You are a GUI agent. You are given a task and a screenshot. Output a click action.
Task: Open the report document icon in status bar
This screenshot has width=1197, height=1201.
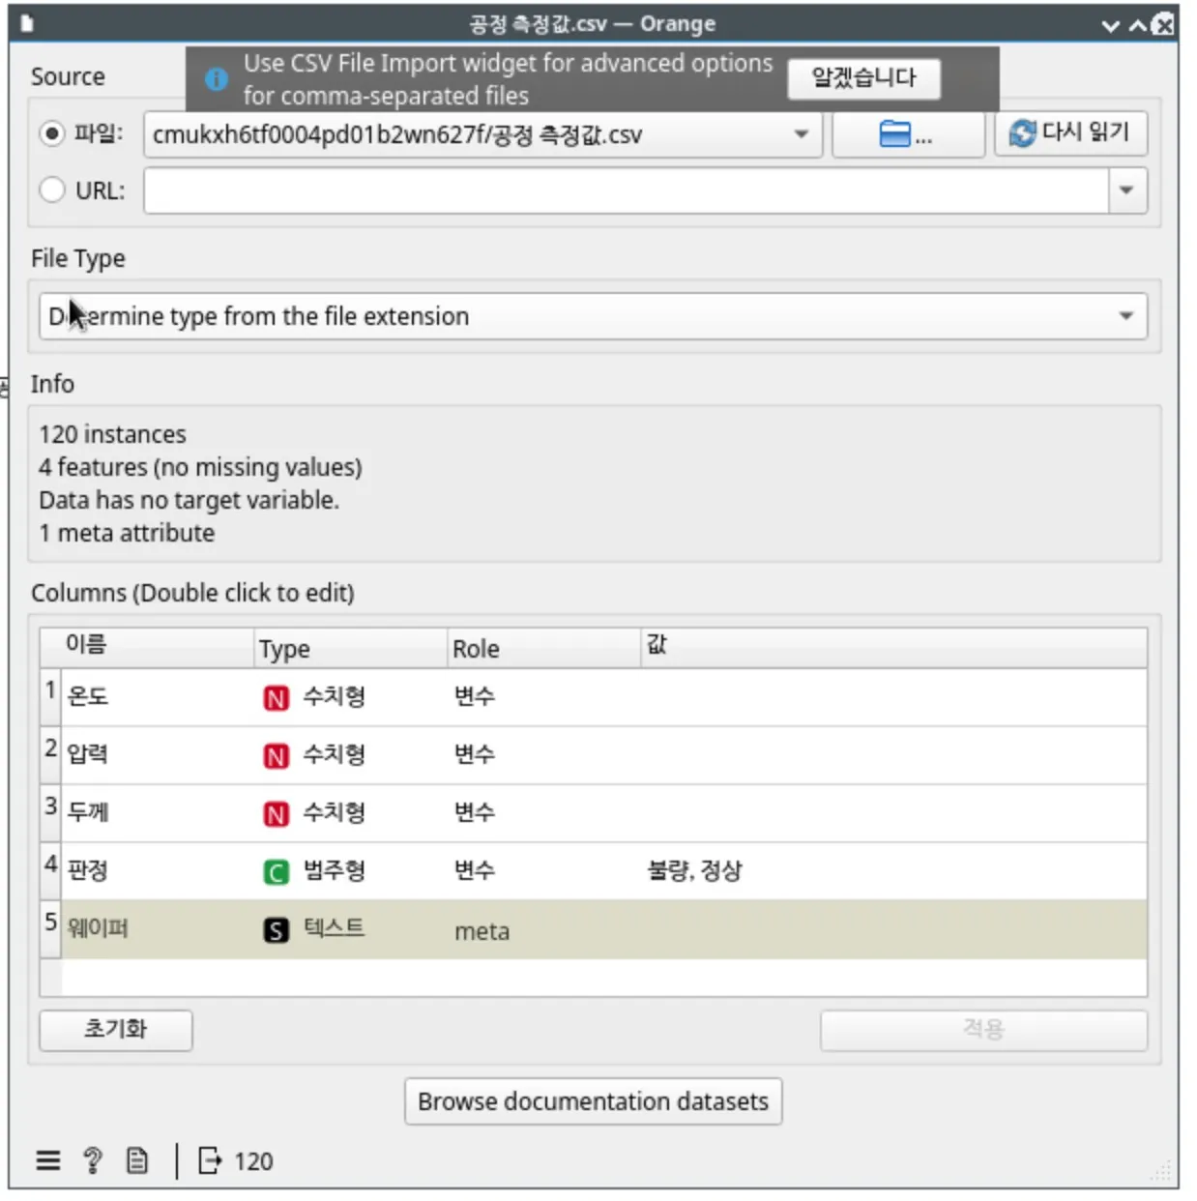[137, 1160]
